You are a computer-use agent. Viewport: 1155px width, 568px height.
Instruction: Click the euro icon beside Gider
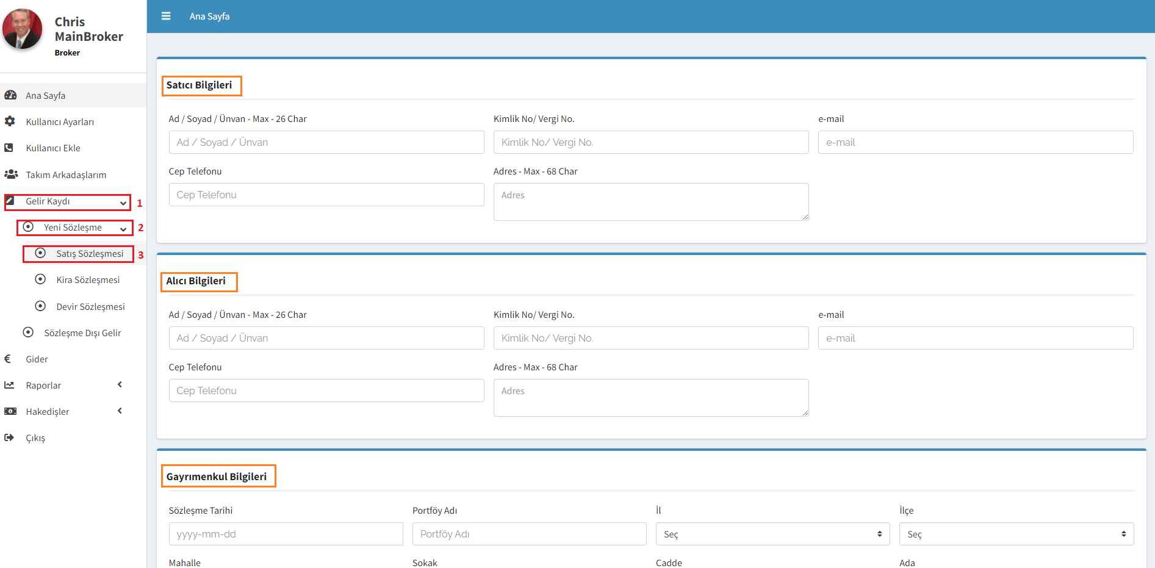8,359
